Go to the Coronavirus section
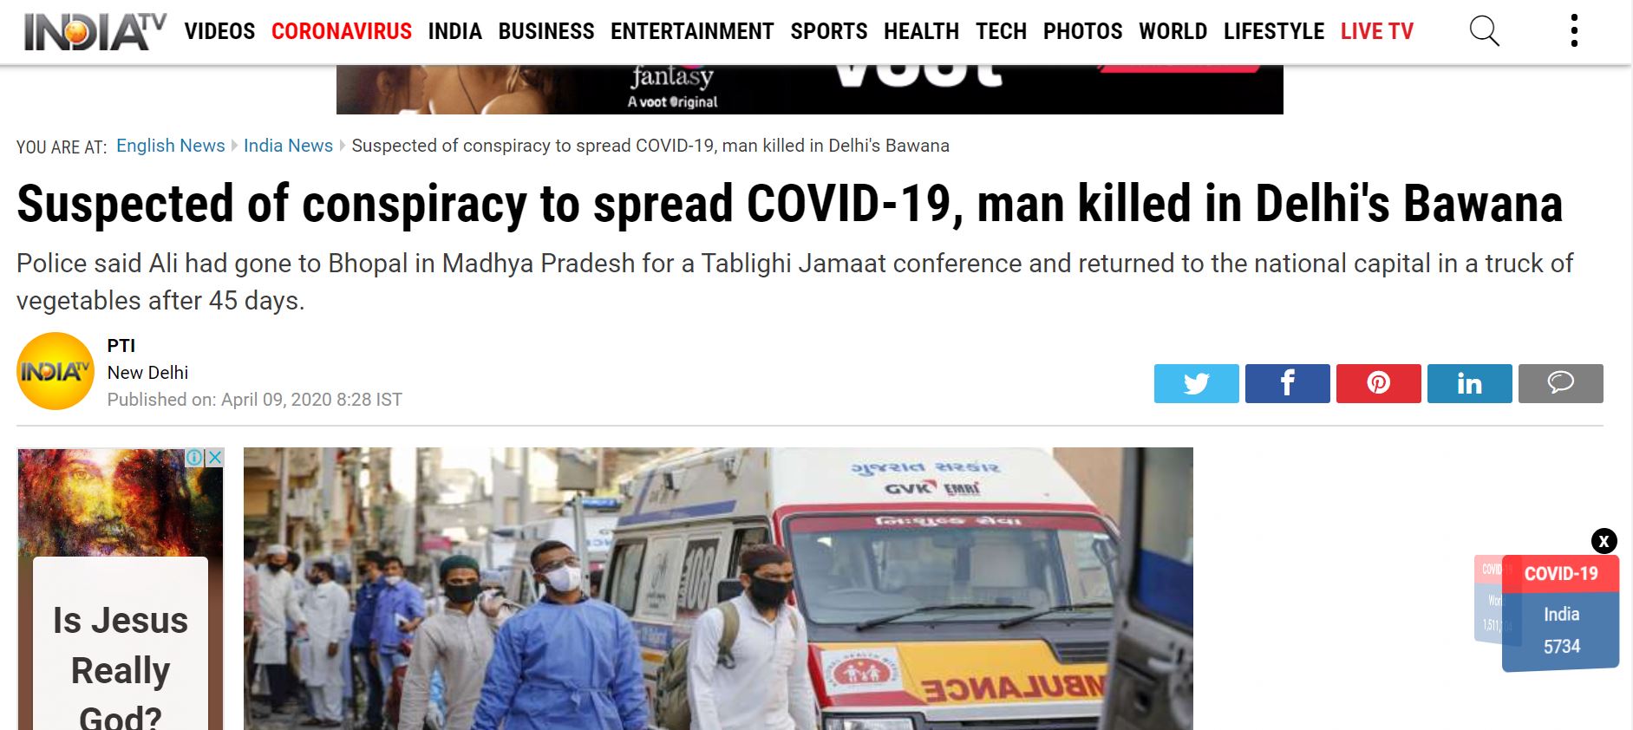 click(x=342, y=31)
